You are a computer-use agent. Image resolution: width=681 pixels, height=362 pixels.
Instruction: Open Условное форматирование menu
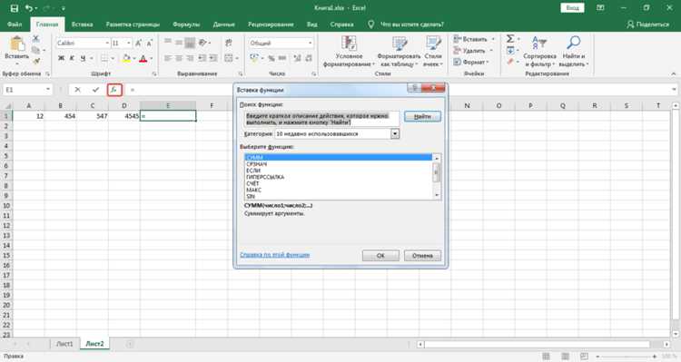pyautogui.click(x=349, y=51)
